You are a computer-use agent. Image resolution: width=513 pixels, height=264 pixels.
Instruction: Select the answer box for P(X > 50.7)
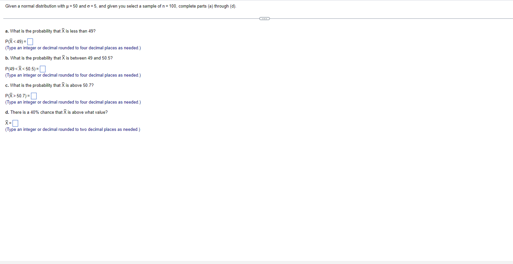click(x=33, y=96)
